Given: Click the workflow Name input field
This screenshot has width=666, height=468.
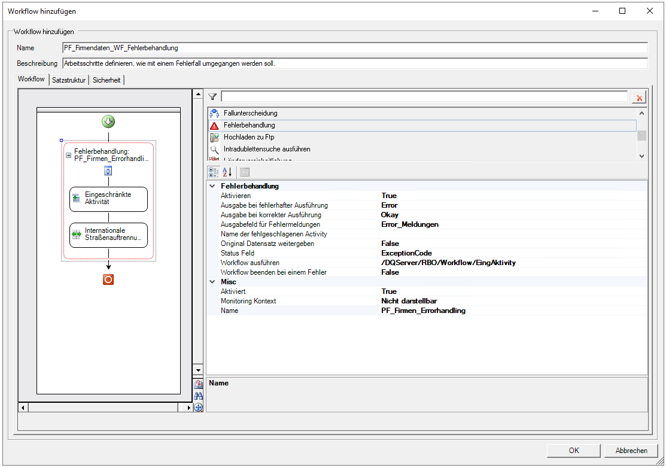Looking at the screenshot, I should (x=355, y=48).
